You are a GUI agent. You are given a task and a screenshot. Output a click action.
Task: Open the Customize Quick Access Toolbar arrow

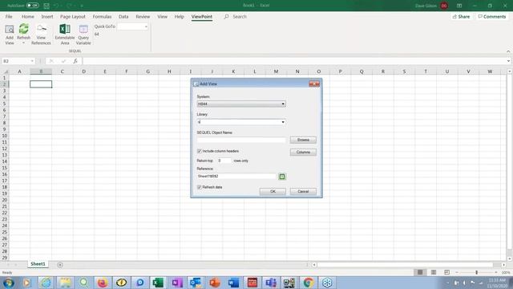tap(82, 6)
